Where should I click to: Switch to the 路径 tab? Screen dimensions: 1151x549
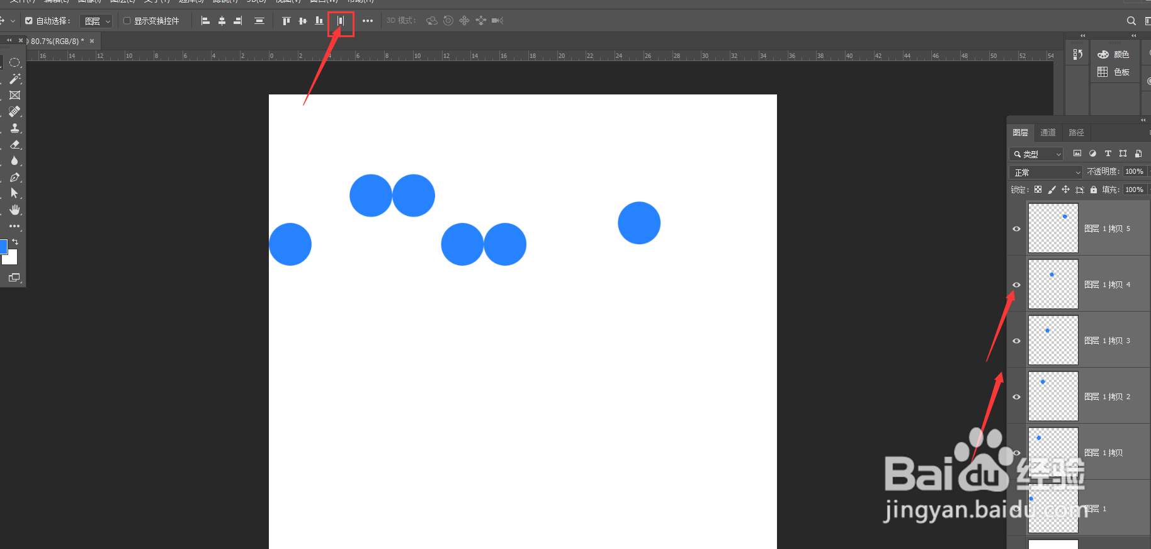tap(1076, 132)
